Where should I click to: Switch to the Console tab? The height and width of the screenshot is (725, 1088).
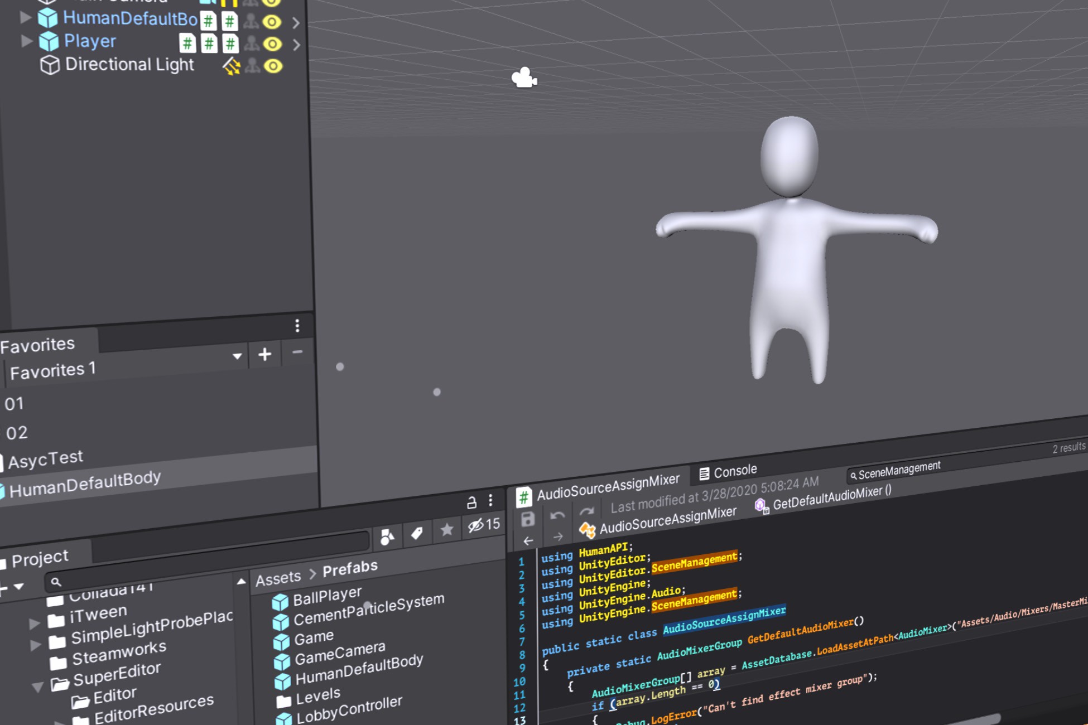point(728,472)
